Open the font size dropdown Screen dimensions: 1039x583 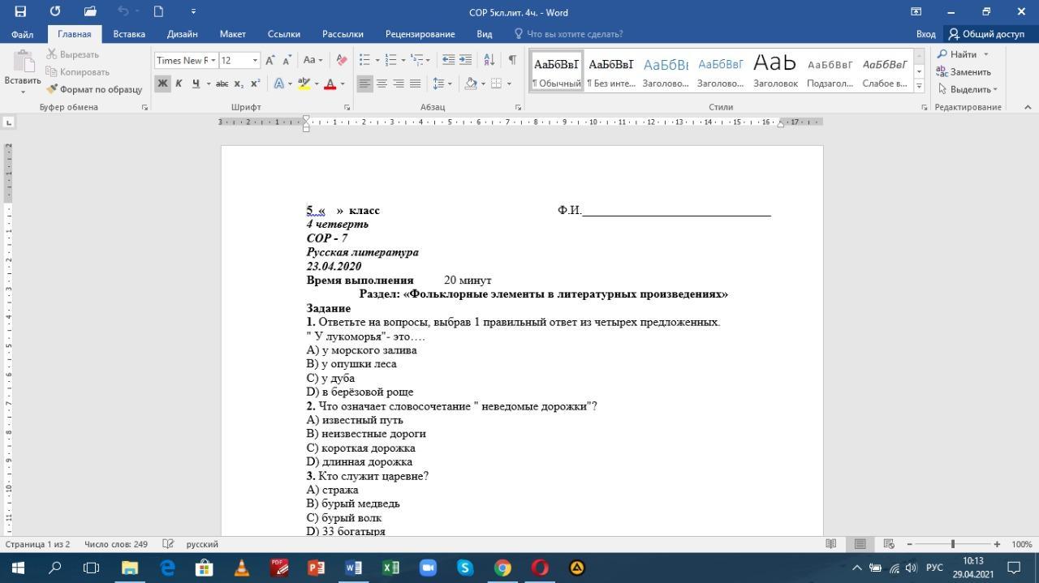255,60
